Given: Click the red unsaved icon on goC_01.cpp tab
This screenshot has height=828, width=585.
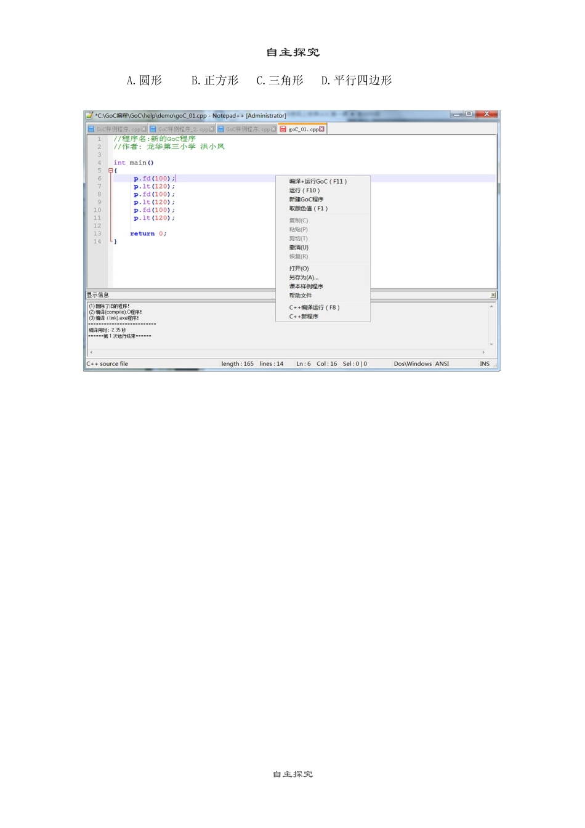Looking at the screenshot, I should pyautogui.click(x=283, y=129).
